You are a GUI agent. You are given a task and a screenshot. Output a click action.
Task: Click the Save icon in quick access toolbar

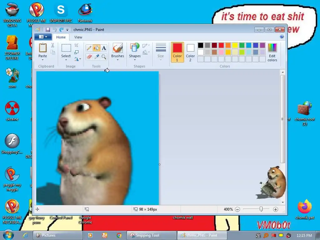48,30
